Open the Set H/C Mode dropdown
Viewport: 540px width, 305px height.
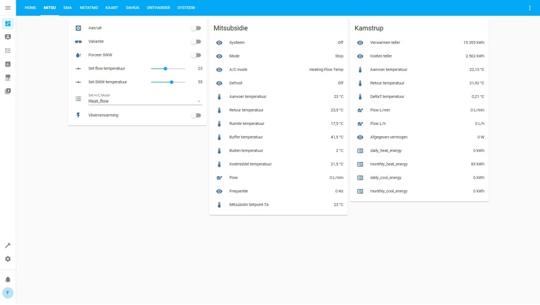(x=145, y=99)
